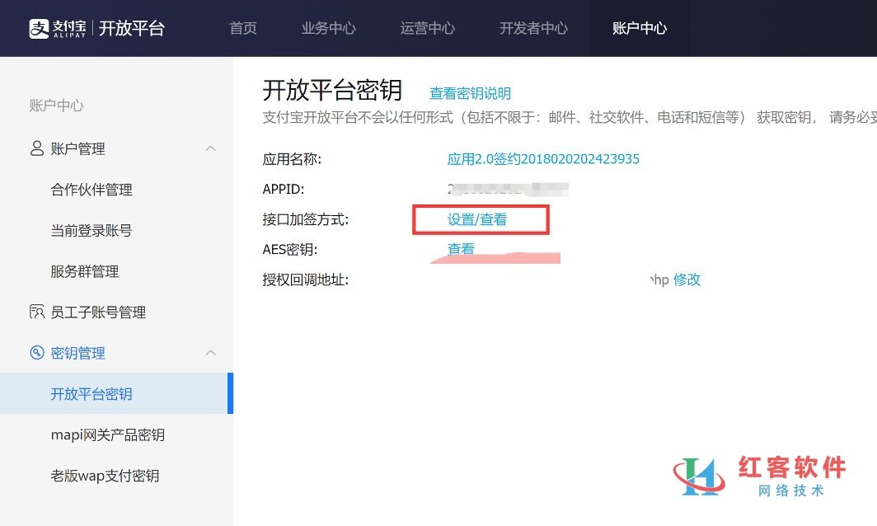Click 设置/查看 for 接口加签方式
The height and width of the screenshot is (526, 877).
coord(477,219)
